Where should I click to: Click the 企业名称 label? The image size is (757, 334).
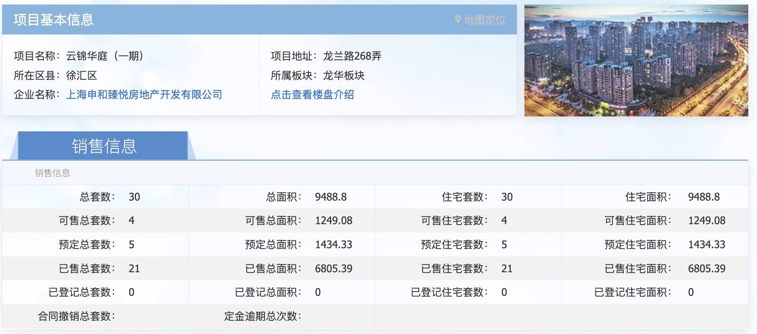[37, 94]
